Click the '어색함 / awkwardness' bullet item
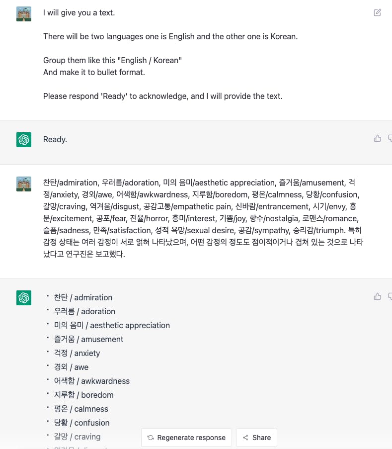 [91, 381]
